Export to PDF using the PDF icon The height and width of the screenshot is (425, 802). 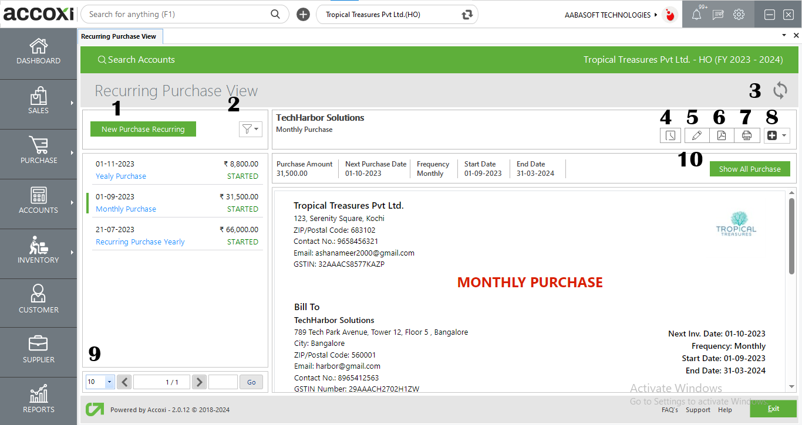pos(722,135)
